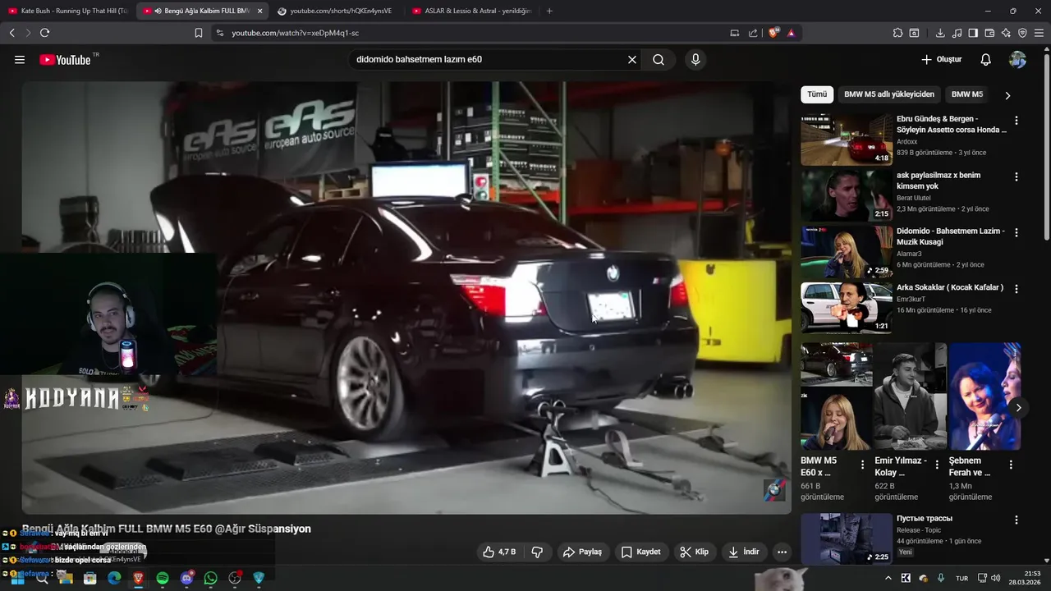The height and width of the screenshot is (591, 1051).
Task: Open the music note playlist icon
Action: tap(957, 33)
